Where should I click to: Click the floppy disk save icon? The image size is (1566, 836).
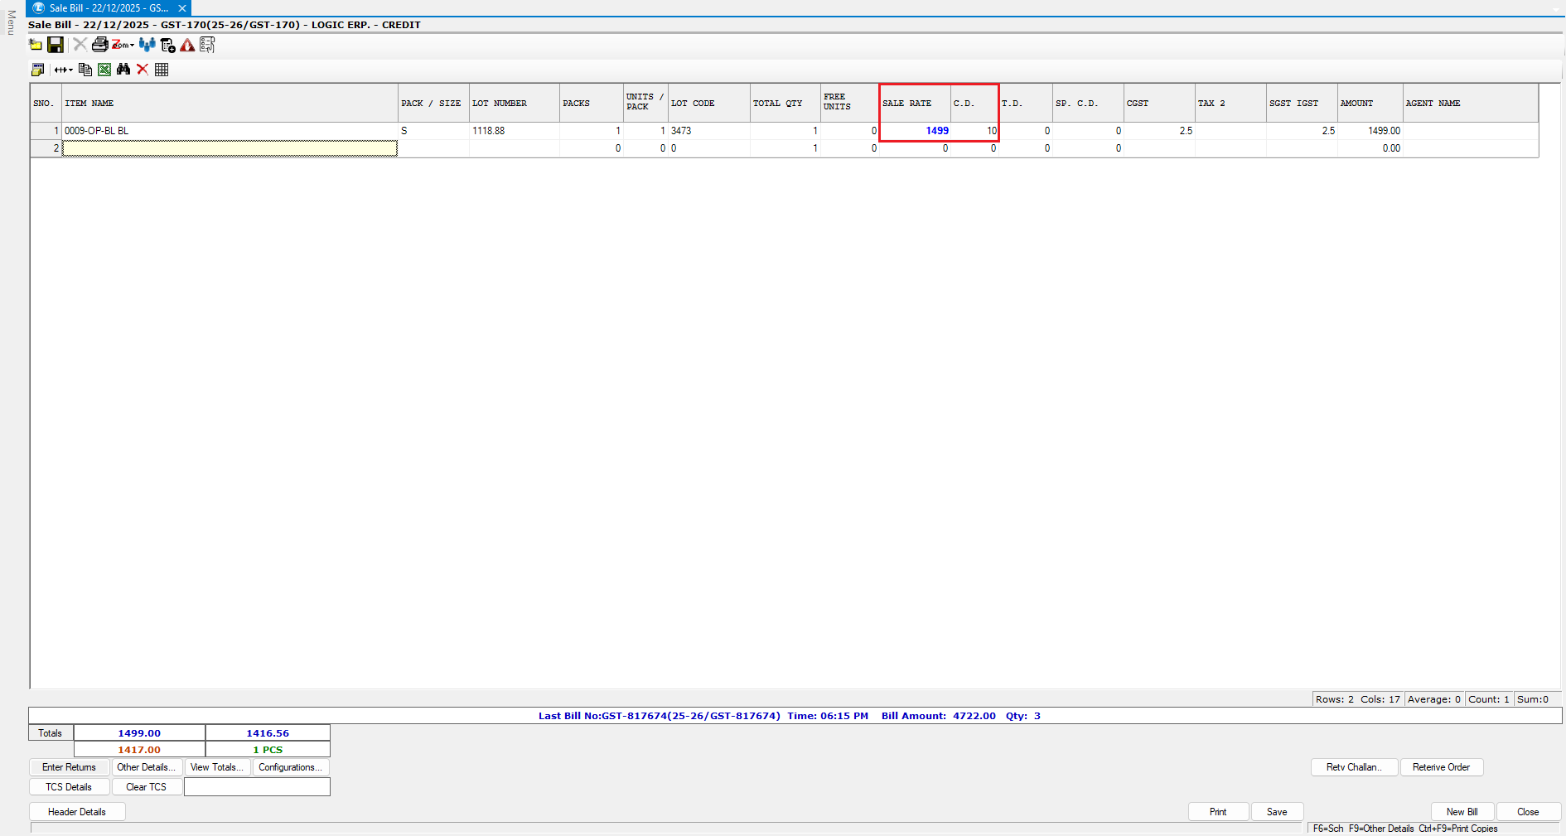pyautogui.click(x=56, y=45)
